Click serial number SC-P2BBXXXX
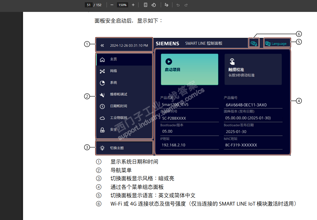This screenshot has width=317, height=220. click(190, 118)
